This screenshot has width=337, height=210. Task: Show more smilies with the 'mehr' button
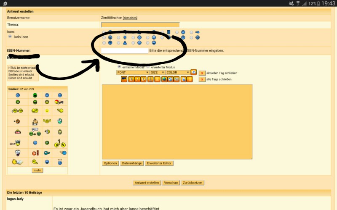click(x=37, y=171)
